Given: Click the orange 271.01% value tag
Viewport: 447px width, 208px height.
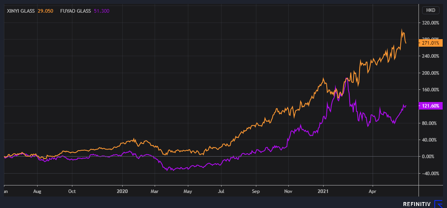Looking at the screenshot, I should click(x=430, y=43).
